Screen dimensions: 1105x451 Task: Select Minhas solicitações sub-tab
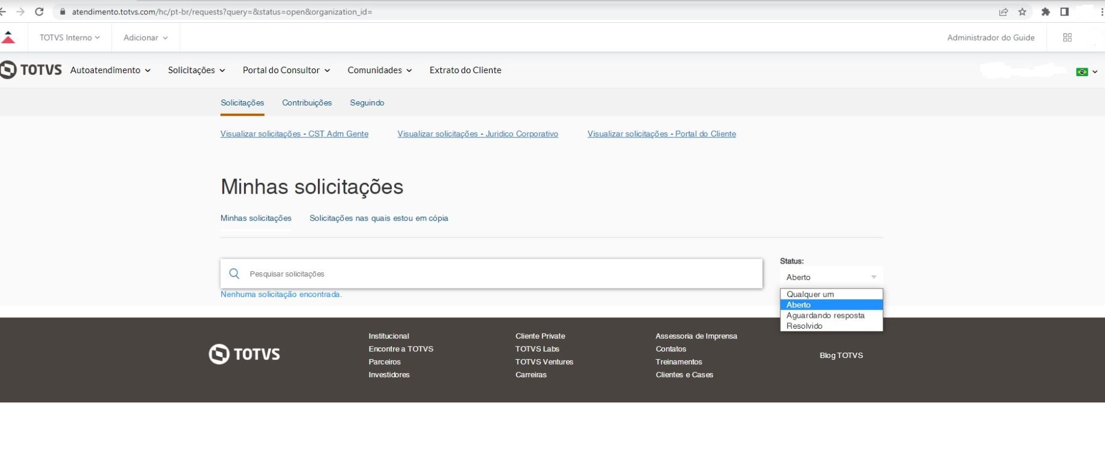point(256,218)
